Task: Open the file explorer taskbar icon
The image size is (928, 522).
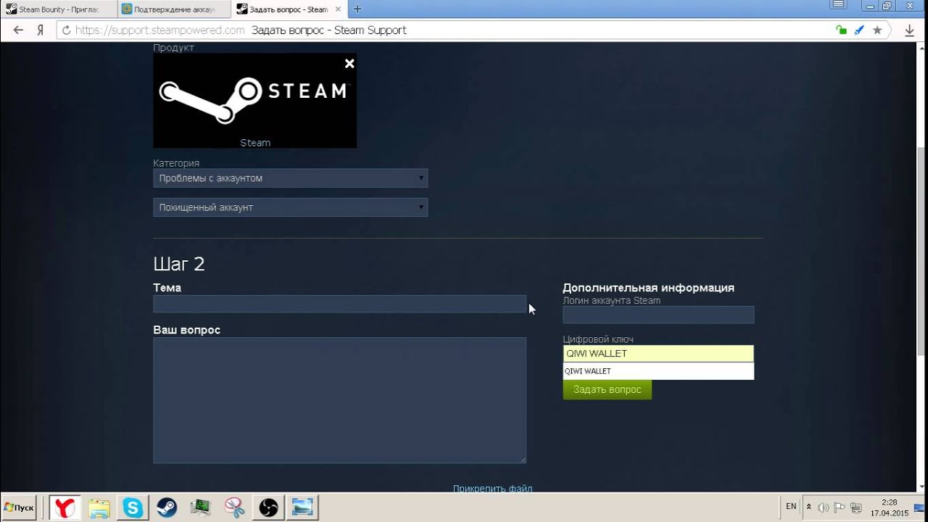Action: click(x=99, y=507)
